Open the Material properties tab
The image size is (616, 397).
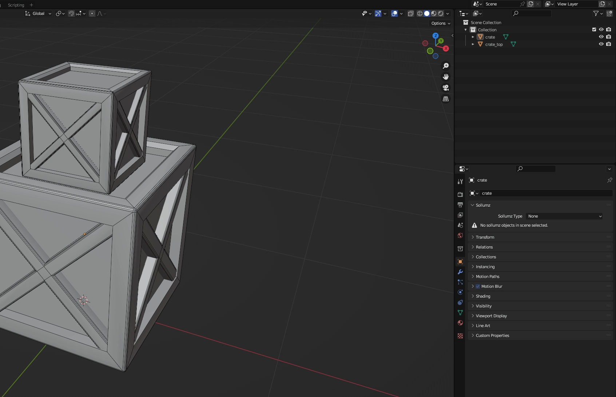coord(460,323)
